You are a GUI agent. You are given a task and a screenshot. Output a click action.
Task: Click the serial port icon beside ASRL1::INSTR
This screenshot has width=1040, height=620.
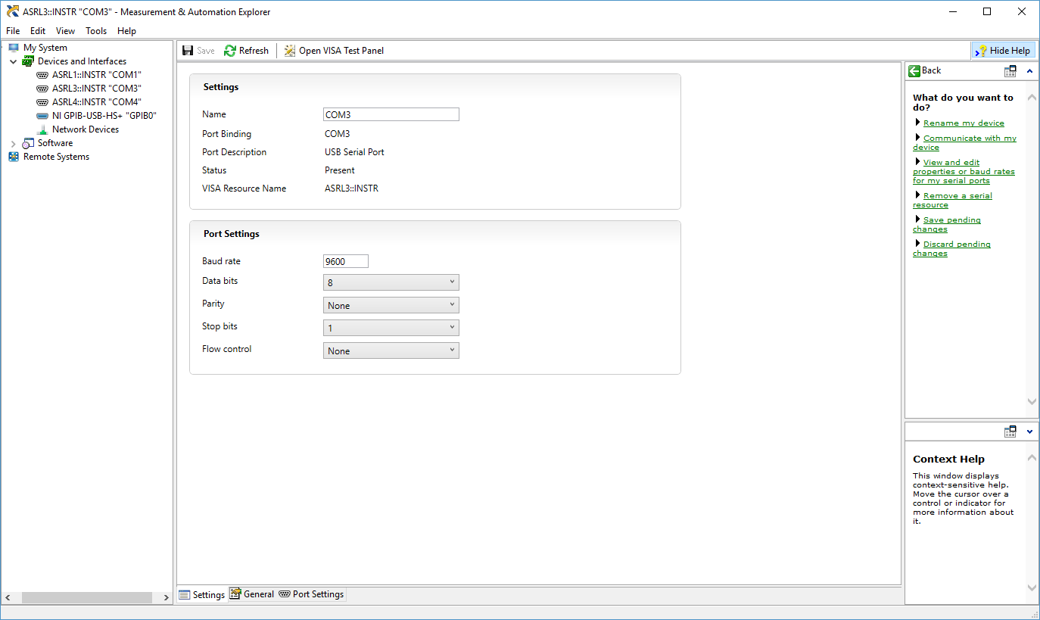point(42,75)
